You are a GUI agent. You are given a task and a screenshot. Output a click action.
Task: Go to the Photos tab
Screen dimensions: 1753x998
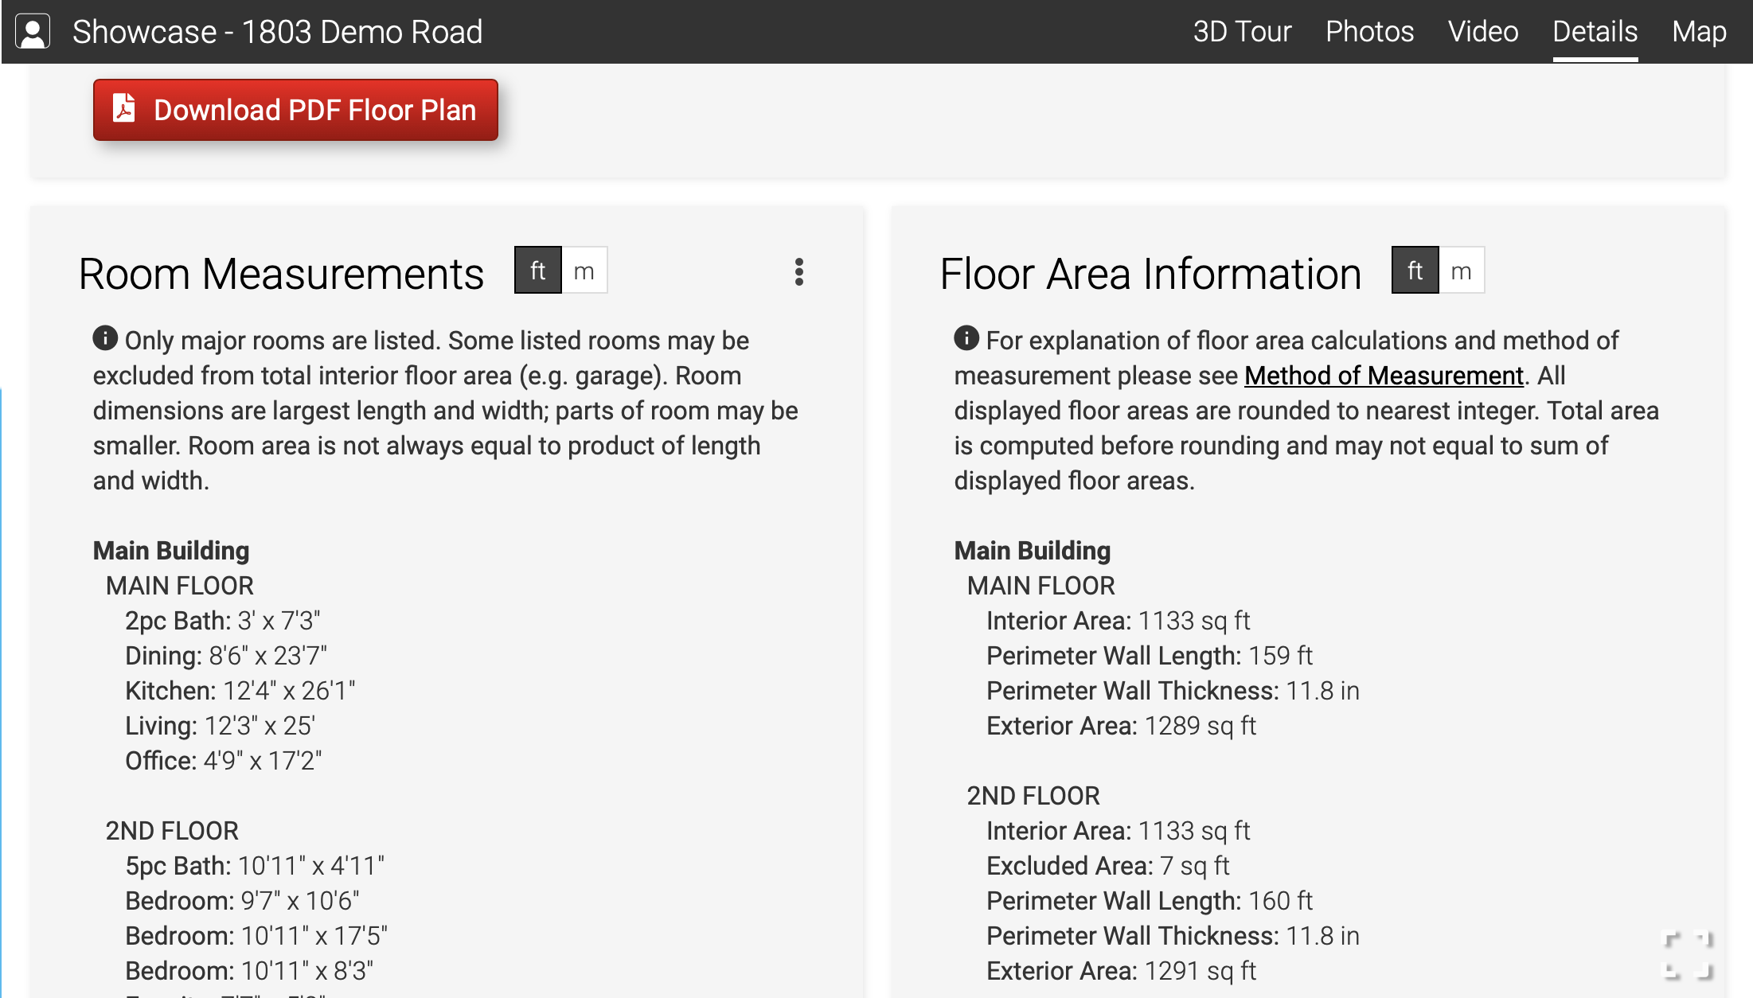point(1369,32)
